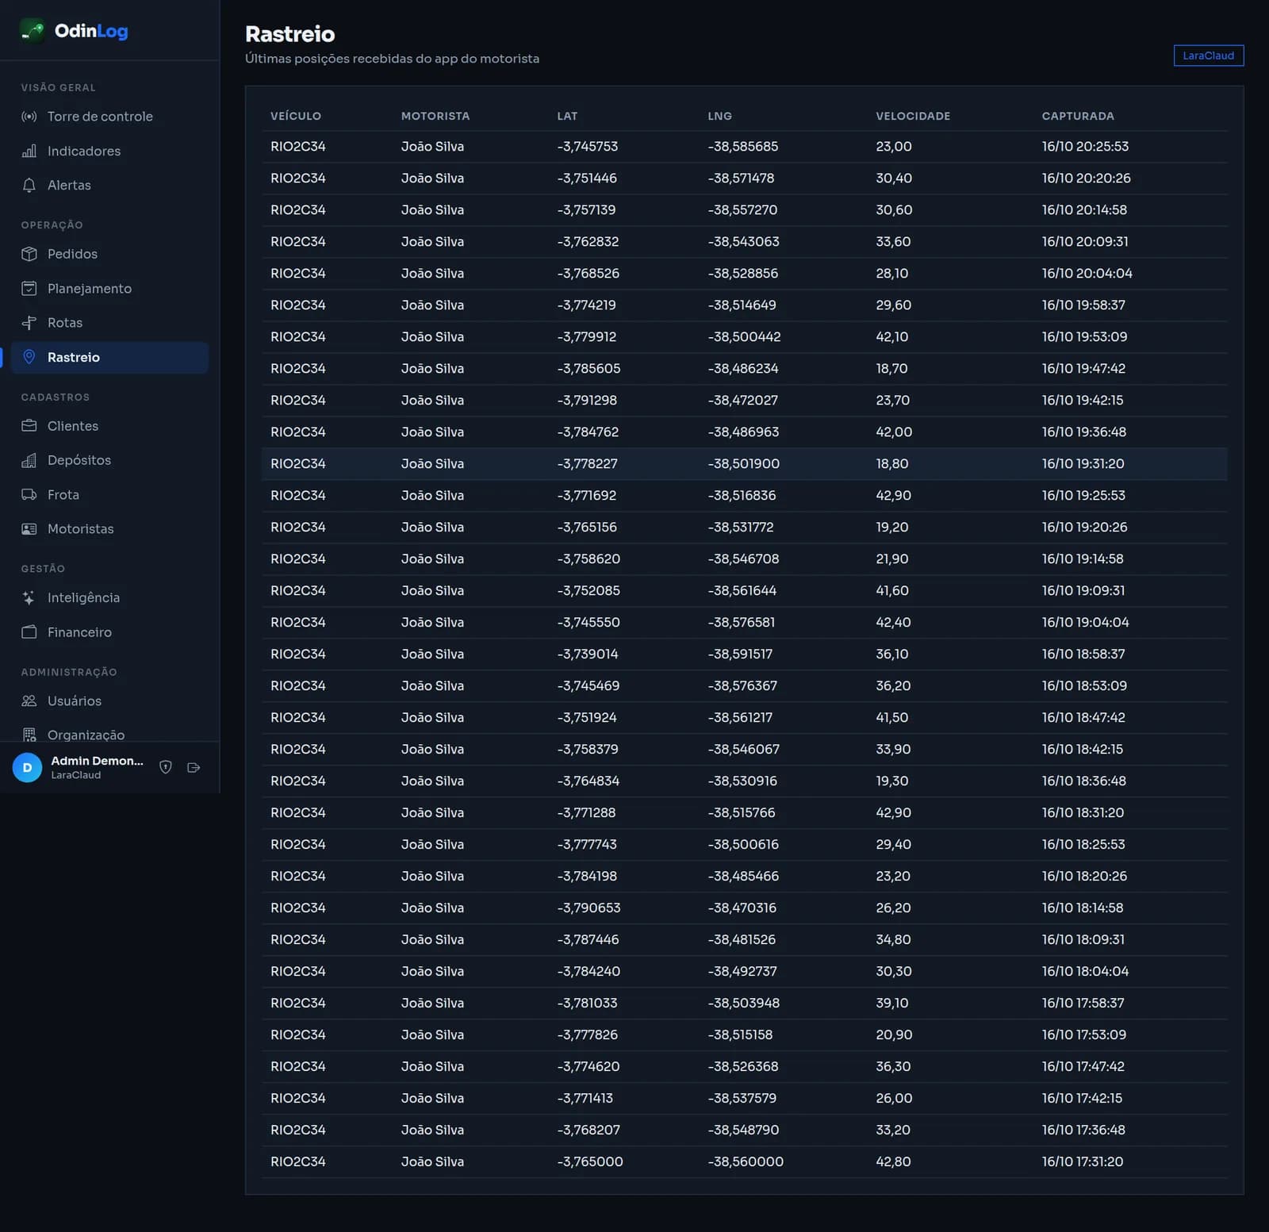This screenshot has height=1232, width=1269.
Task: Click the shield icon beside Admin Demon
Action: (x=166, y=767)
